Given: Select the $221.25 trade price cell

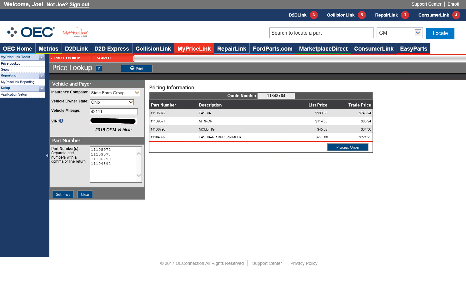Looking at the screenshot, I should pyautogui.click(x=365, y=137).
